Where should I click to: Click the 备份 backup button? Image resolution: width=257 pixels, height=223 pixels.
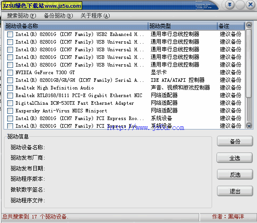(x=235, y=141)
